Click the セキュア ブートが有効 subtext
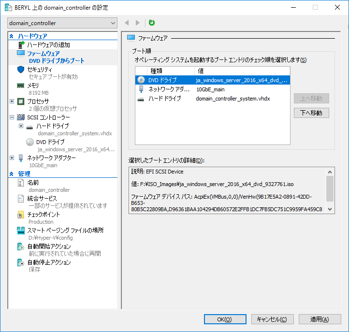 coord(53,77)
